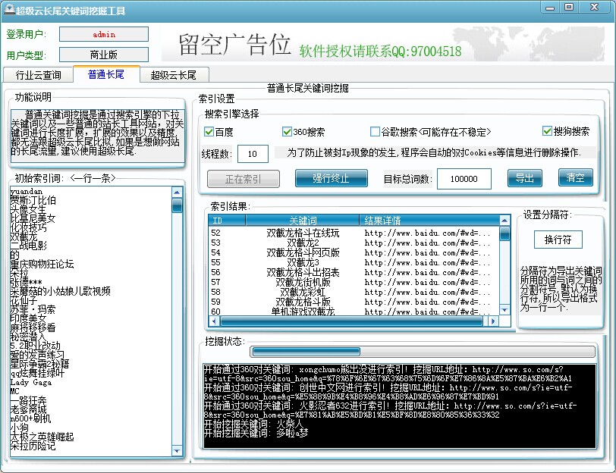
Task: Select result row 双截龙格斗出招表
Action: click(354, 272)
